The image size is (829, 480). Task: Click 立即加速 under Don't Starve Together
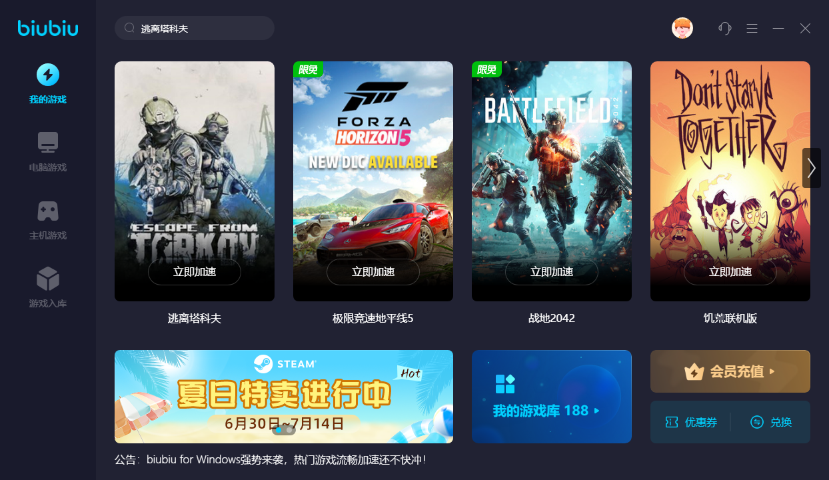(x=730, y=272)
